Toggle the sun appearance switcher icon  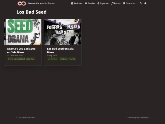pos(145,3)
